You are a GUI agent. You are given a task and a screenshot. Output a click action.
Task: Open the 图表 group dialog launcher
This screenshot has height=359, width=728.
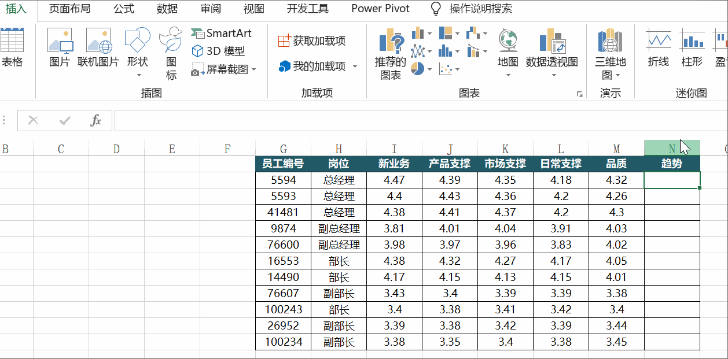point(579,94)
